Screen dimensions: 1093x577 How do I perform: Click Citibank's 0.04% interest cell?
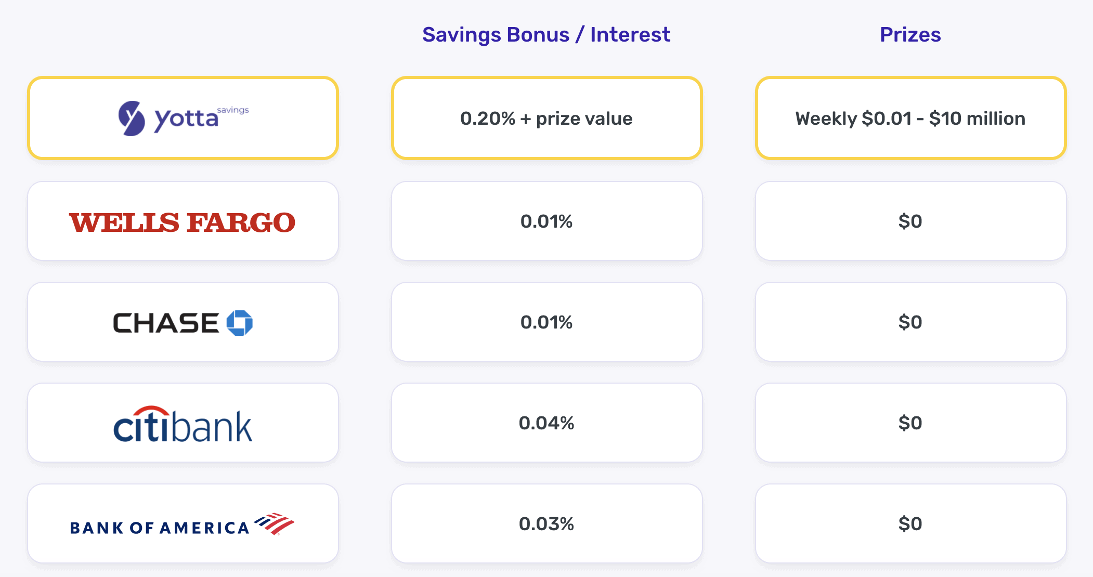pos(546,423)
